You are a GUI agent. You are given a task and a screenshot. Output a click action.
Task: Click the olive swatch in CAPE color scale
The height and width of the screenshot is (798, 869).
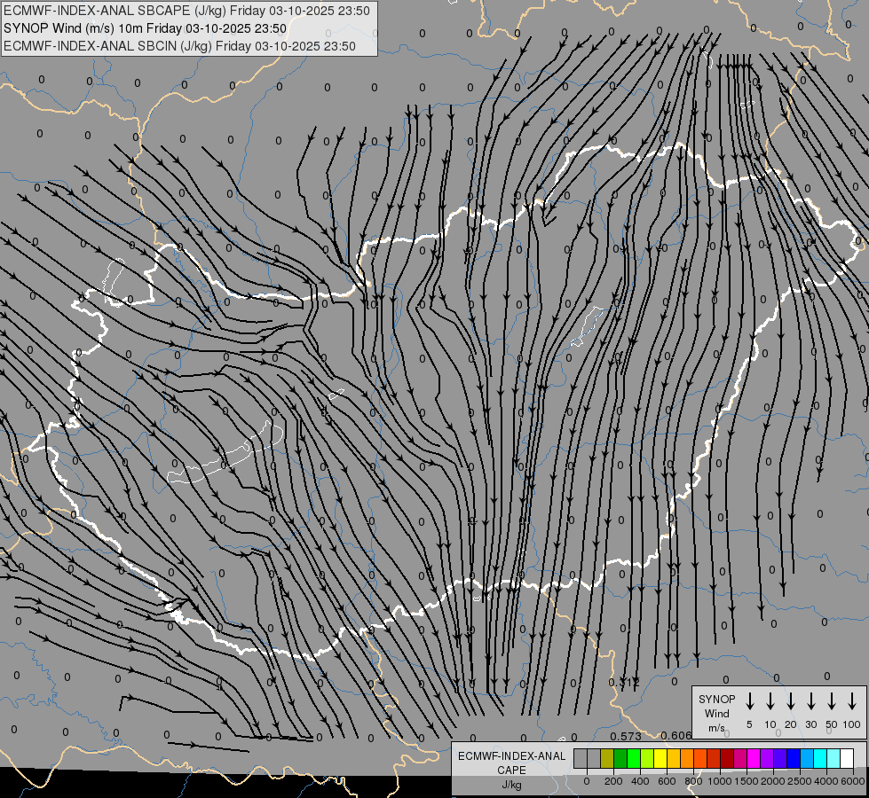(607, 758)
